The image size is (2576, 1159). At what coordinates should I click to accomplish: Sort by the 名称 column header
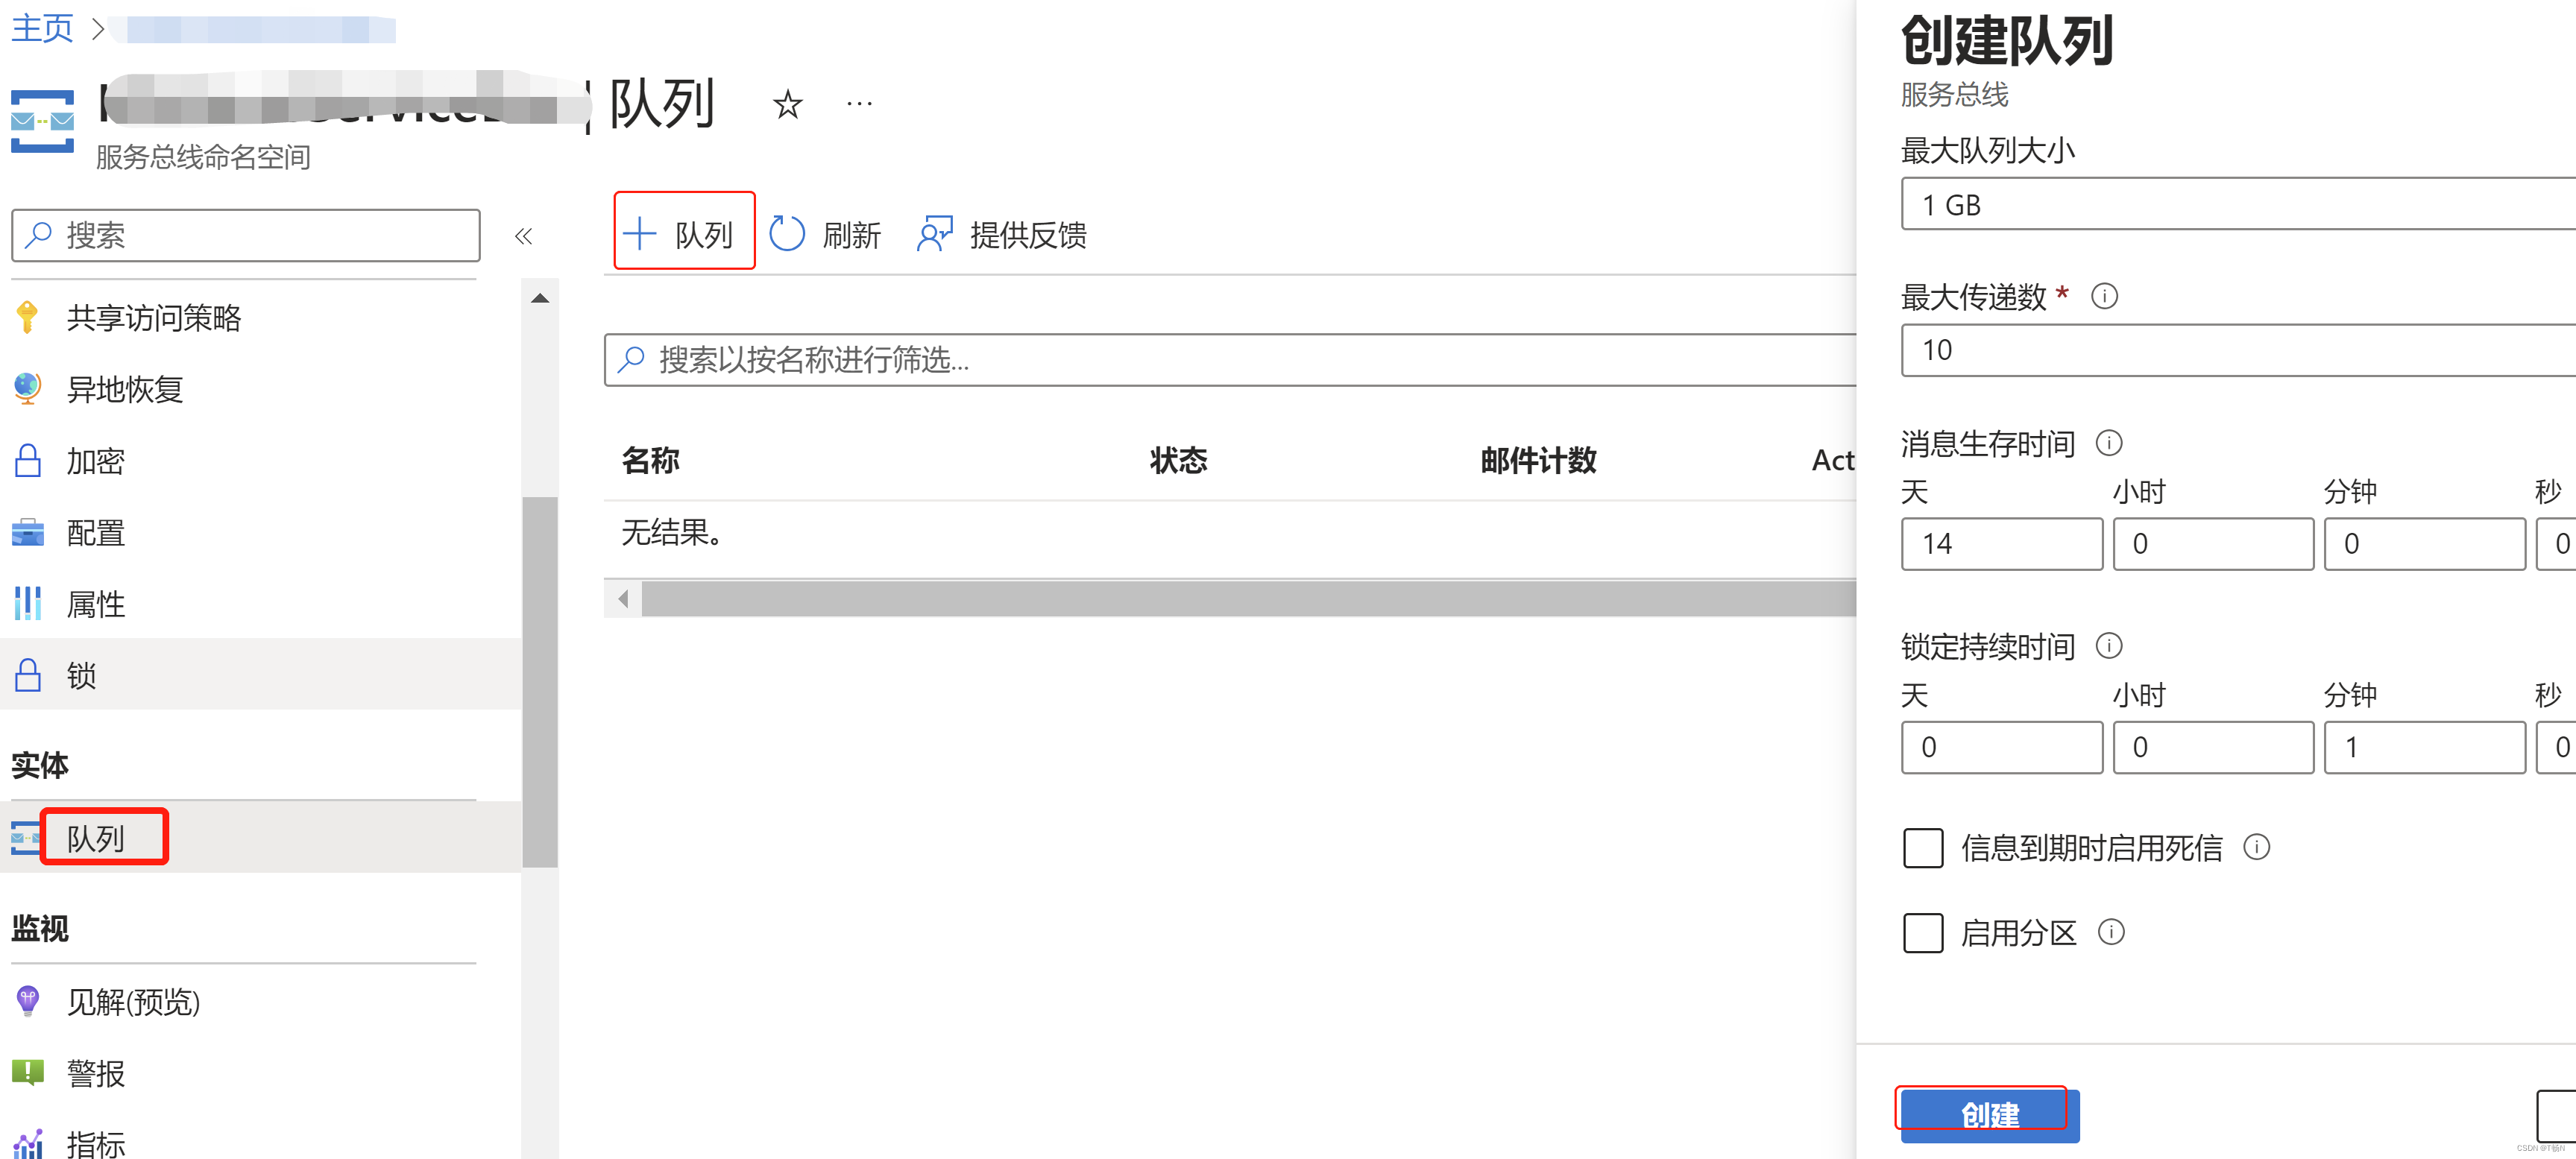[x=650, y=460]
